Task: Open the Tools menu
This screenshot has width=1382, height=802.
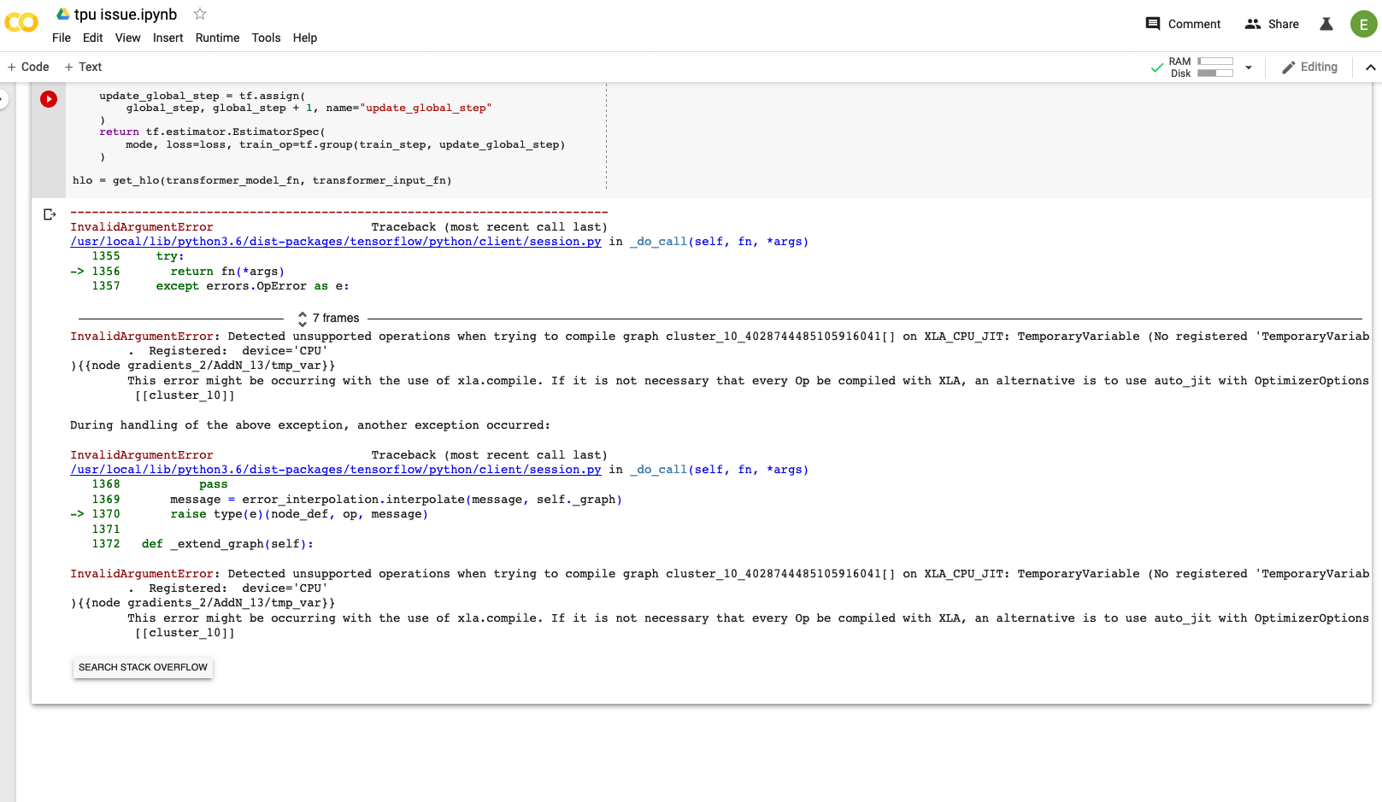Action: click(266, 38)
